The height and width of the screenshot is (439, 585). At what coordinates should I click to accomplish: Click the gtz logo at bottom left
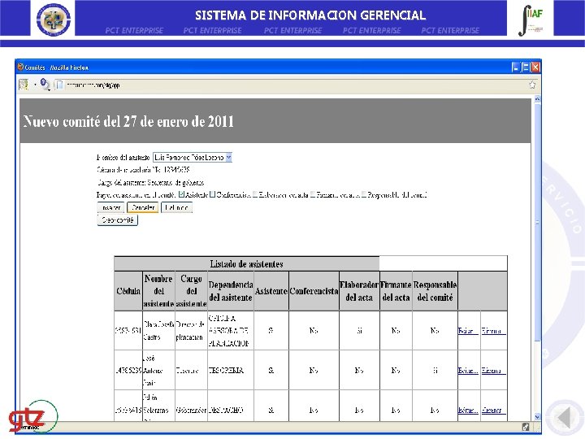(32, 417)
